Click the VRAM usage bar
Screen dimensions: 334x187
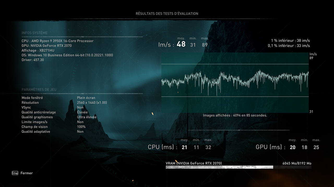pos(238,167)
